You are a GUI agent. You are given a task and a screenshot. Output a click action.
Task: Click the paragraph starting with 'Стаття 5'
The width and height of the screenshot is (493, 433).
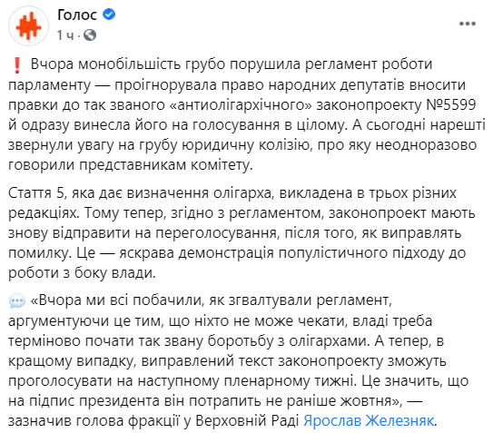click(242, 233)
